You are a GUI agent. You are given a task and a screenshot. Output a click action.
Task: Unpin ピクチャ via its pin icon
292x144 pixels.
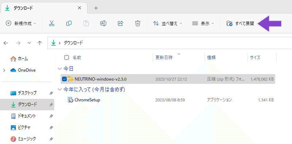[51, 128]
